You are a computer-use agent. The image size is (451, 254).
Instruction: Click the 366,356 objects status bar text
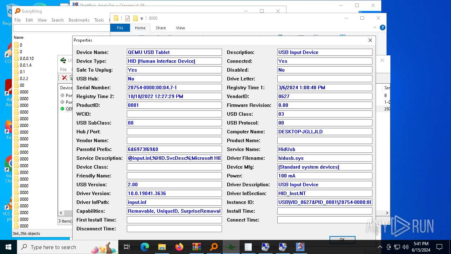26,234
